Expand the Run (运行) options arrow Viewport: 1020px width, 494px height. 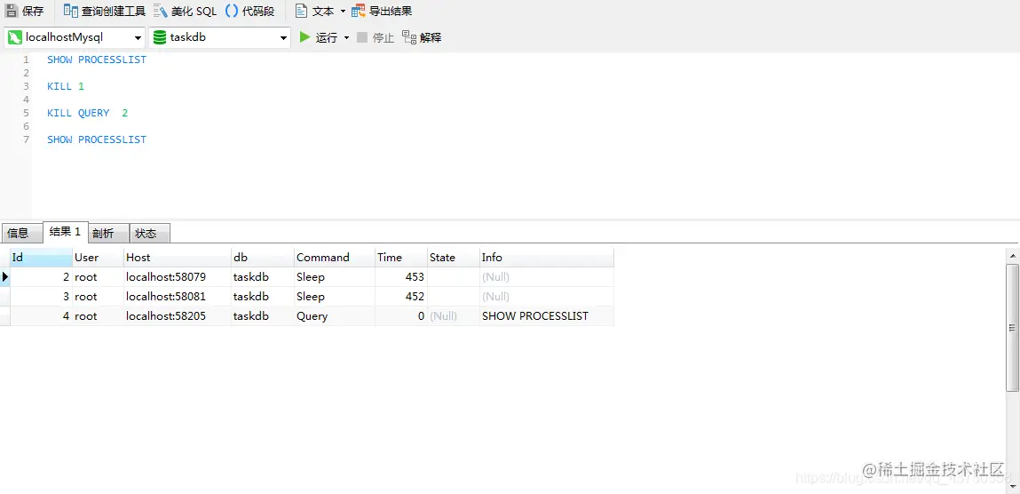click(x=347, y=37)
